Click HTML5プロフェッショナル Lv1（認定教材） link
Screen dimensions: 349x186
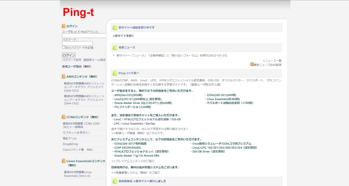click(x=141, y=152)
